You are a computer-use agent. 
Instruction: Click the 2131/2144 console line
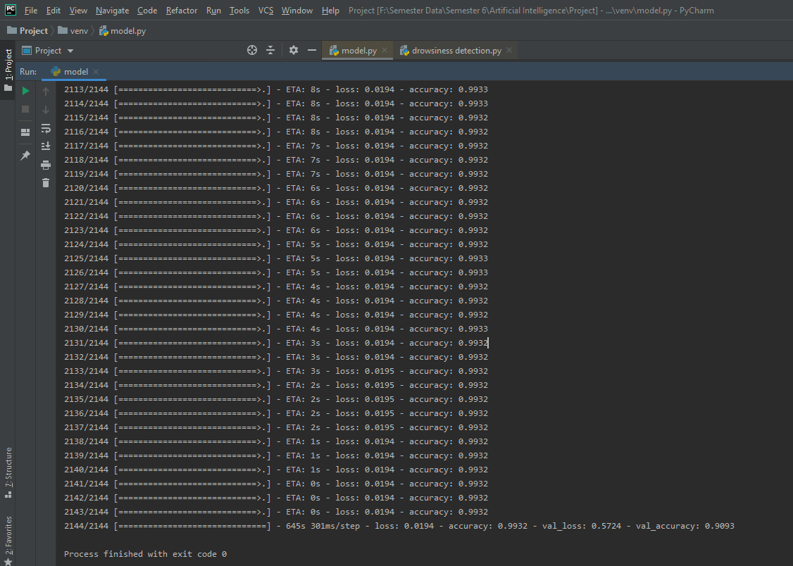275,343
